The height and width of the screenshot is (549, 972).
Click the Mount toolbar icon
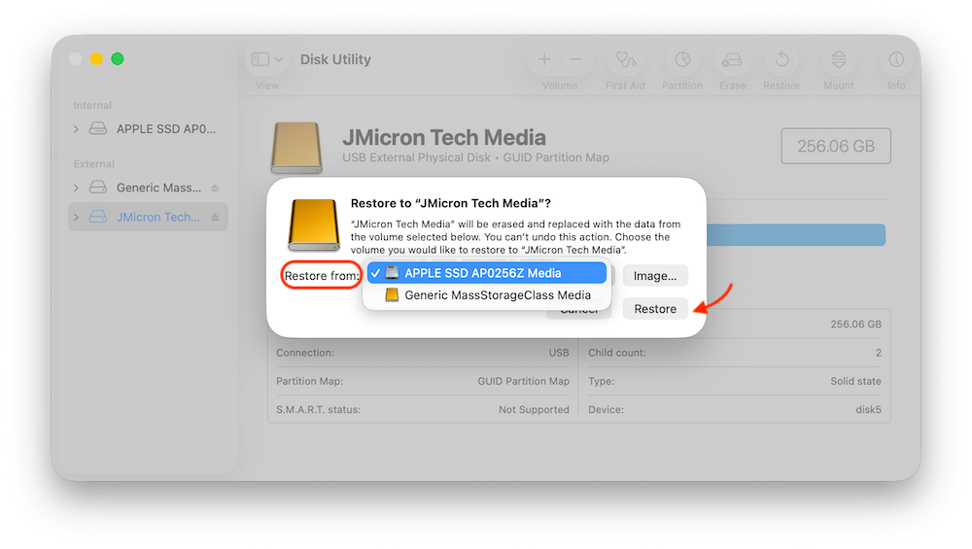coord(839,60)
